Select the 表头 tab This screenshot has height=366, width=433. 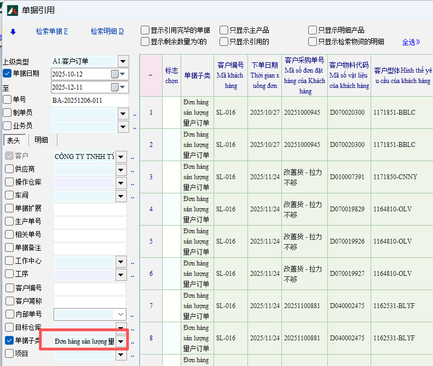14,140
